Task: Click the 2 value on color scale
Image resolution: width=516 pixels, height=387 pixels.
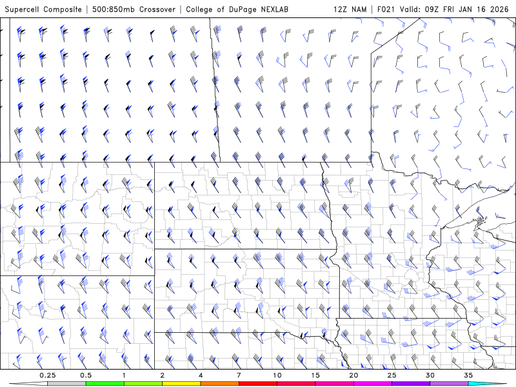Action: point(163,375)
